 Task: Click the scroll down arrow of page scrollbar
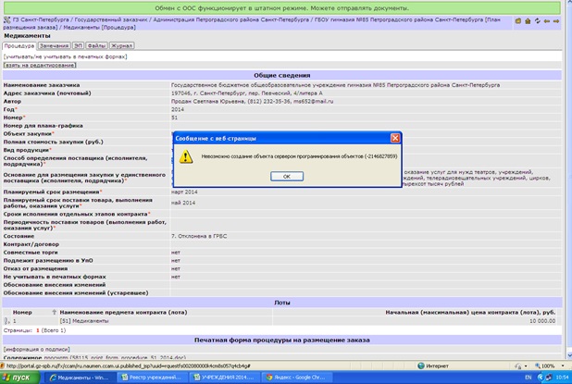[x=568, y=355]
